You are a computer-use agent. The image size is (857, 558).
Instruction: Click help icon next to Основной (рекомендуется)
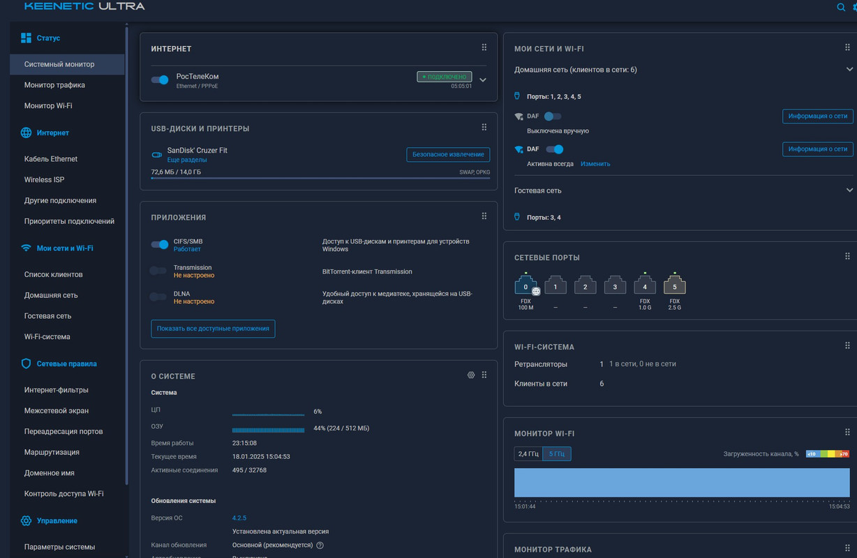(x=320, y=545)
